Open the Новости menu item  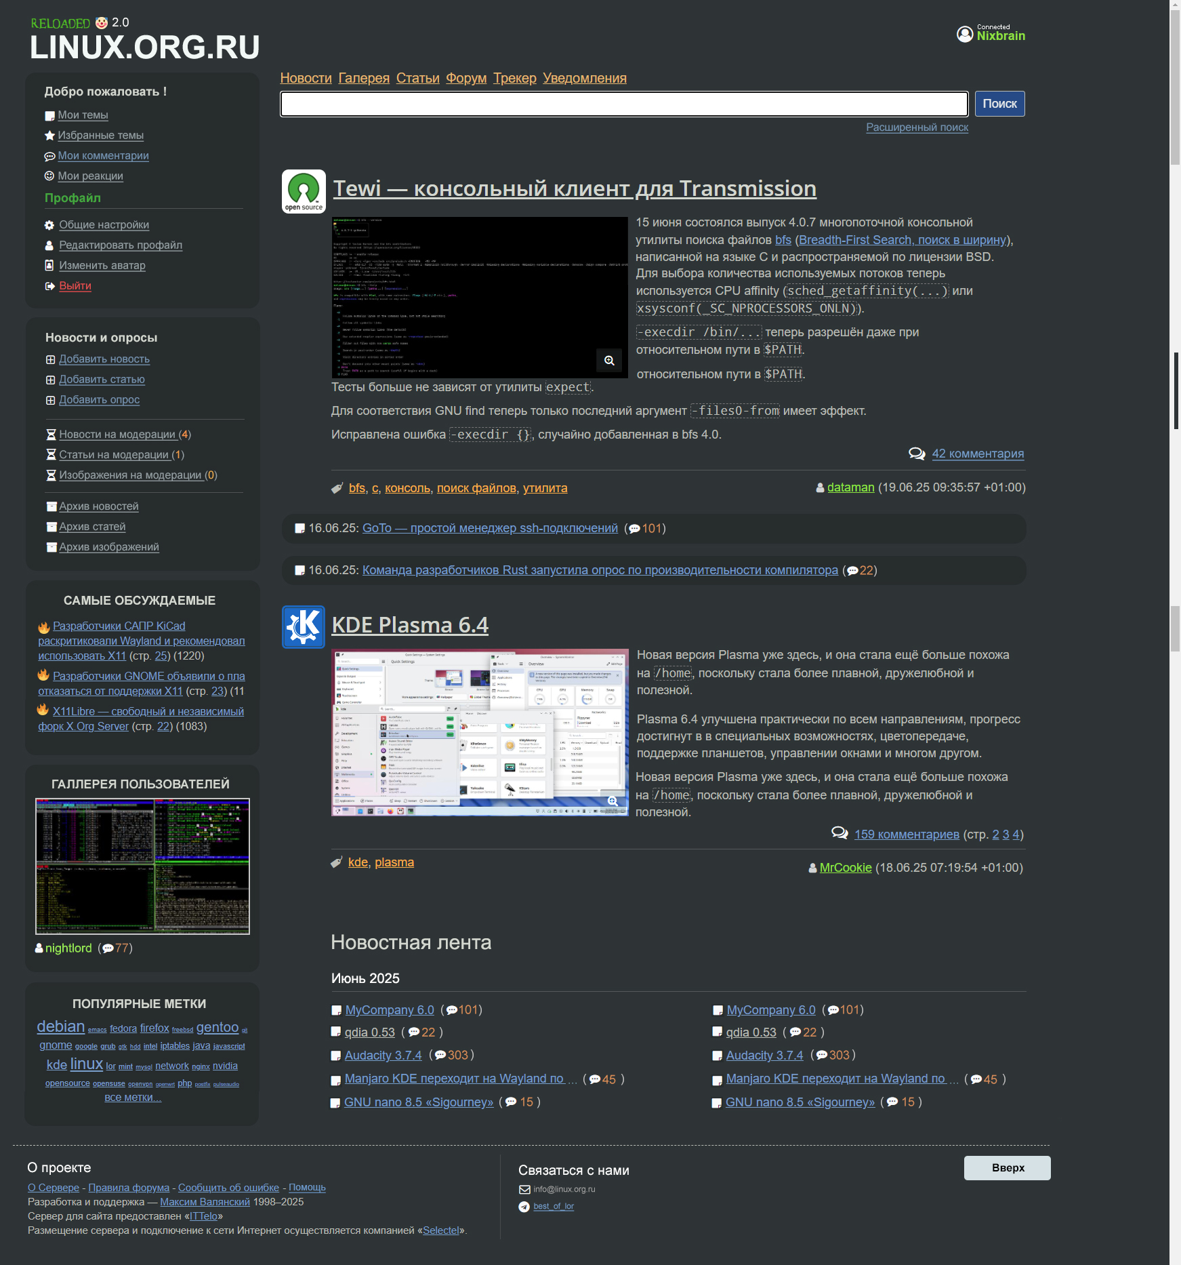[306, 78]
